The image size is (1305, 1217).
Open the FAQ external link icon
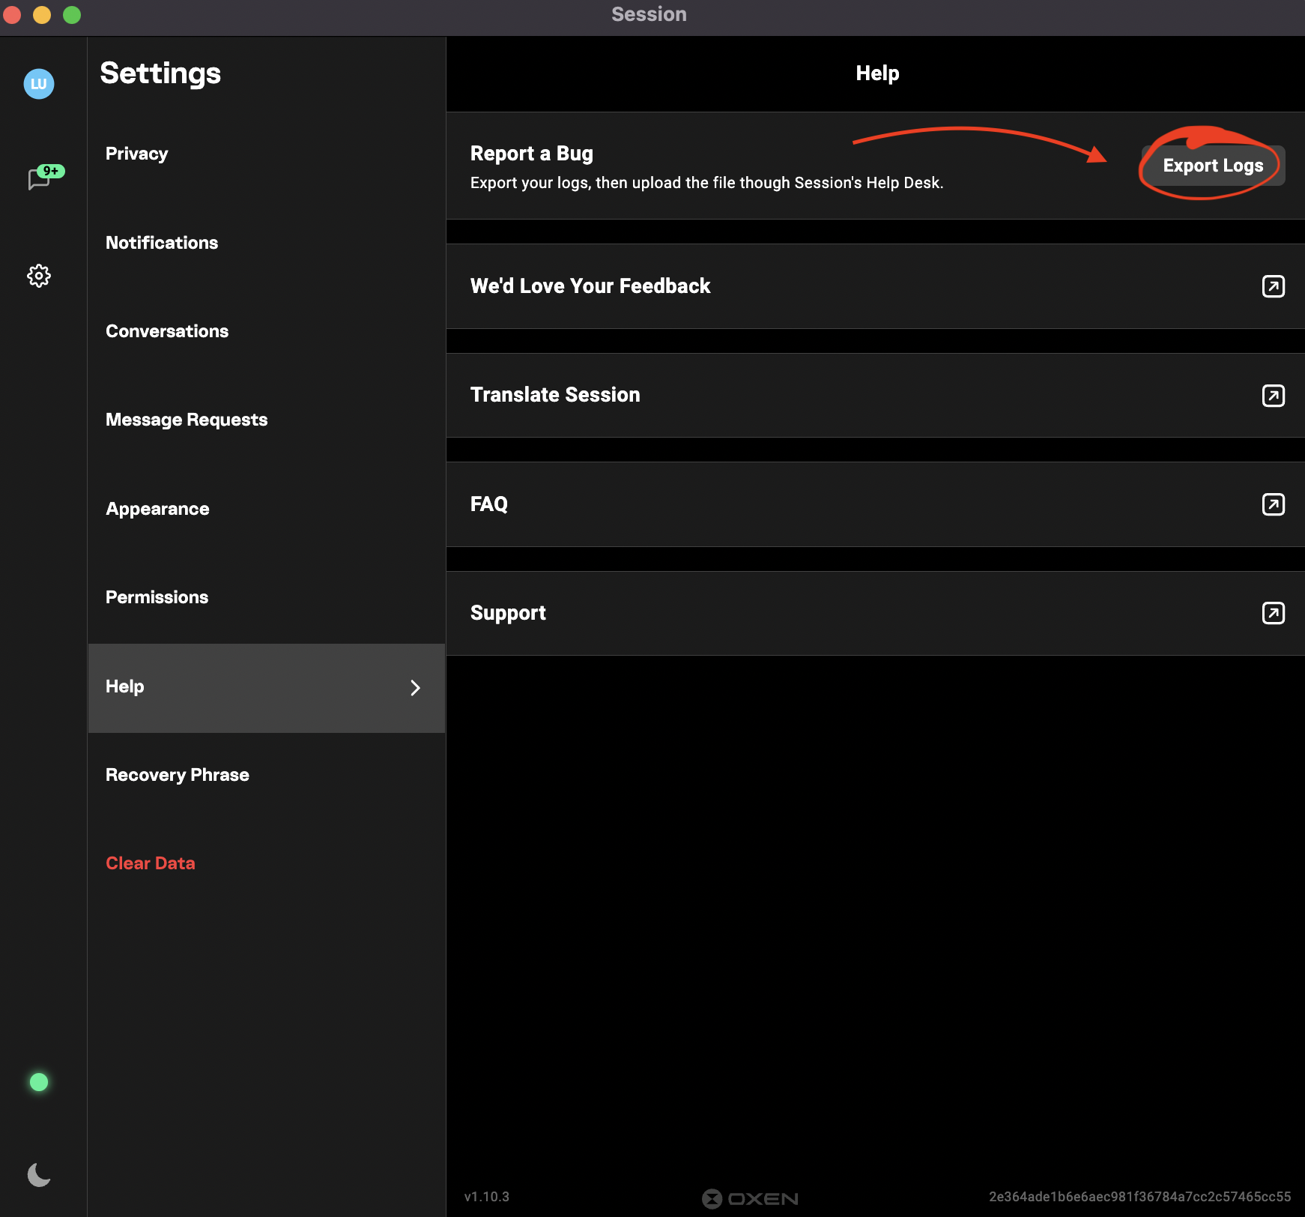[x=1273, y=504]
